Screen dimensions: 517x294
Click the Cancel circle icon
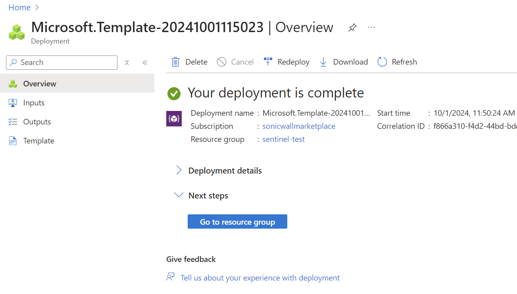tap(221, 62)
